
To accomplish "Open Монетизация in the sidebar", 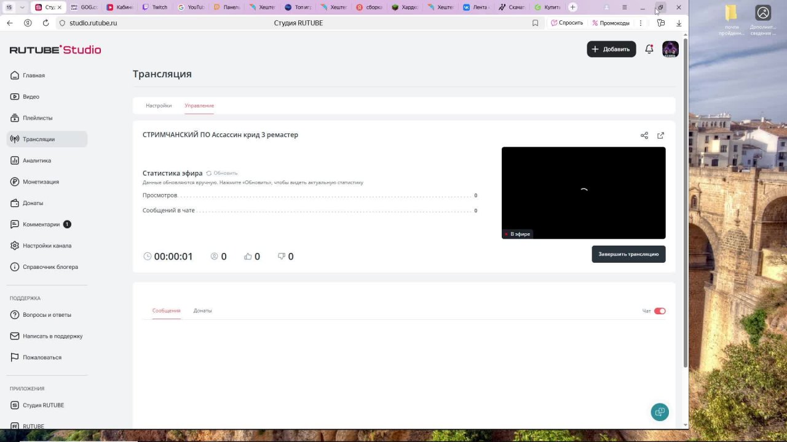I will point(47,182).
